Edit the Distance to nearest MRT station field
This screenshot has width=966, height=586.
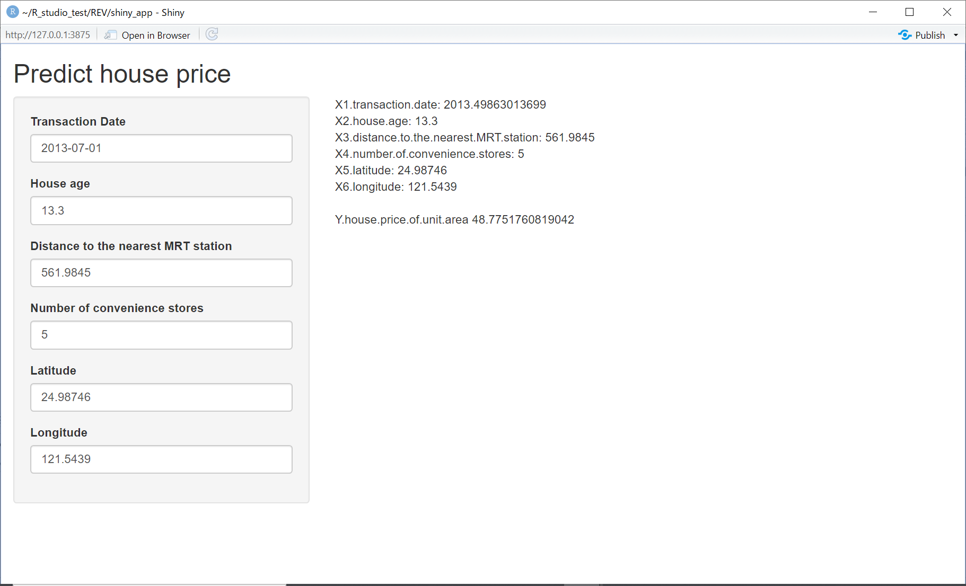(161, 273)
